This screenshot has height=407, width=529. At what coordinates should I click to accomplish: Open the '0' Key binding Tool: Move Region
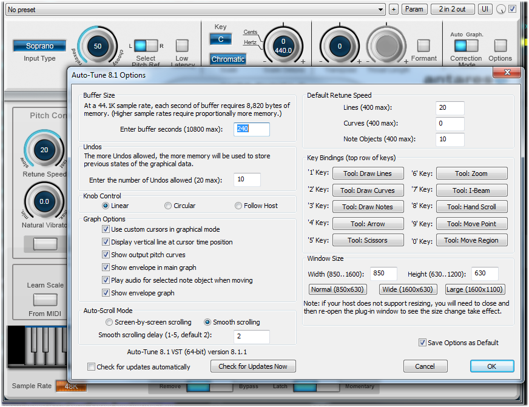[471, 240]
